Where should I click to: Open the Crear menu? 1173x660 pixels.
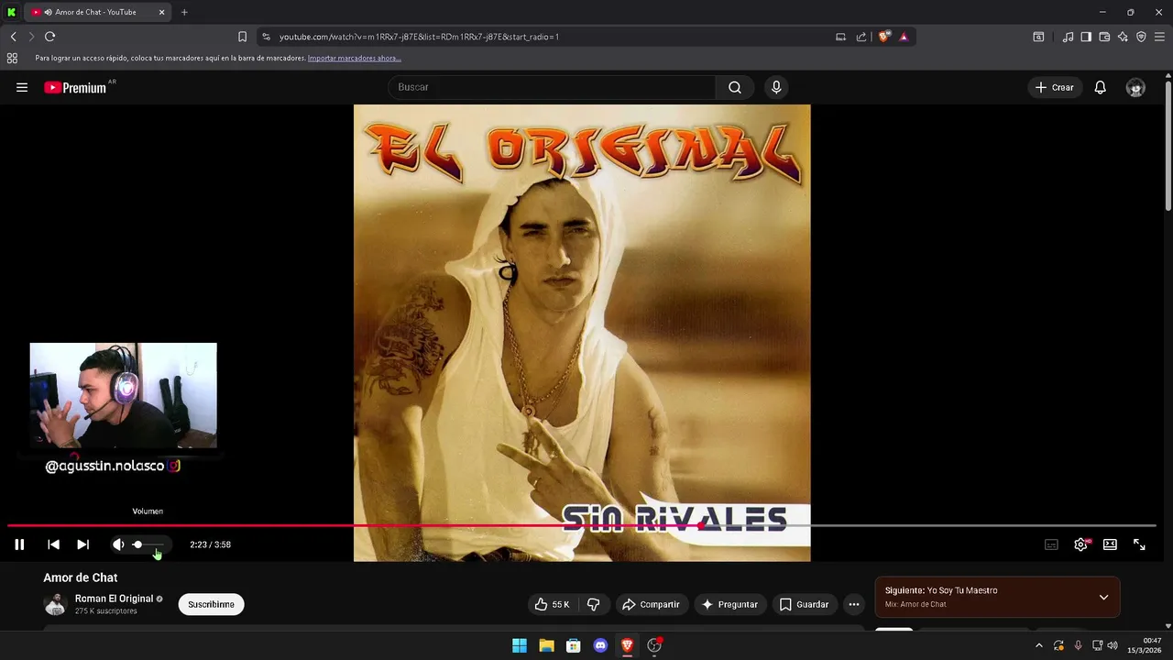pyautogui.click(x=1054, y=87)
